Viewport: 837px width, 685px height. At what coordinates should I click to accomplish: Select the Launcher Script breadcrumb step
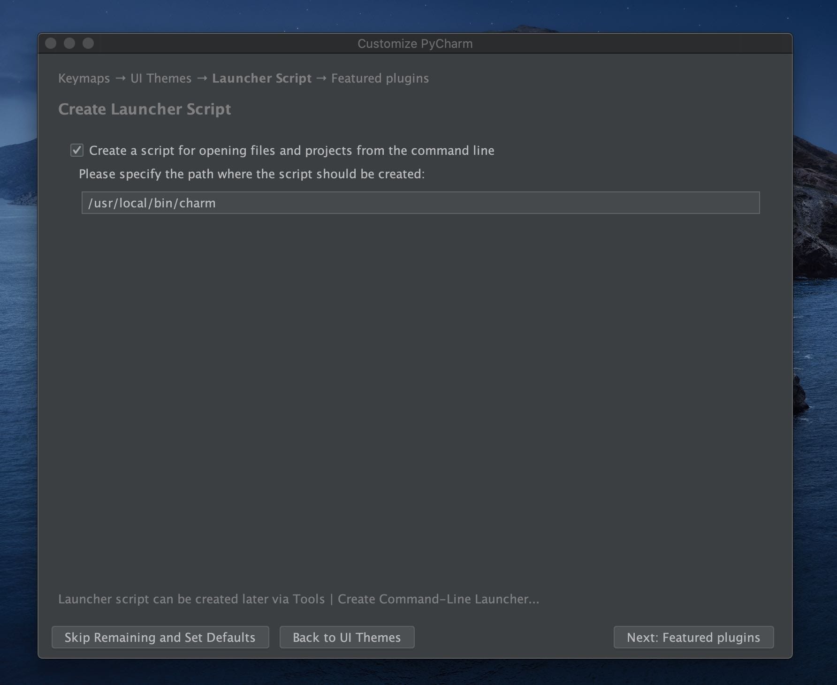click(x=261, y=78)
